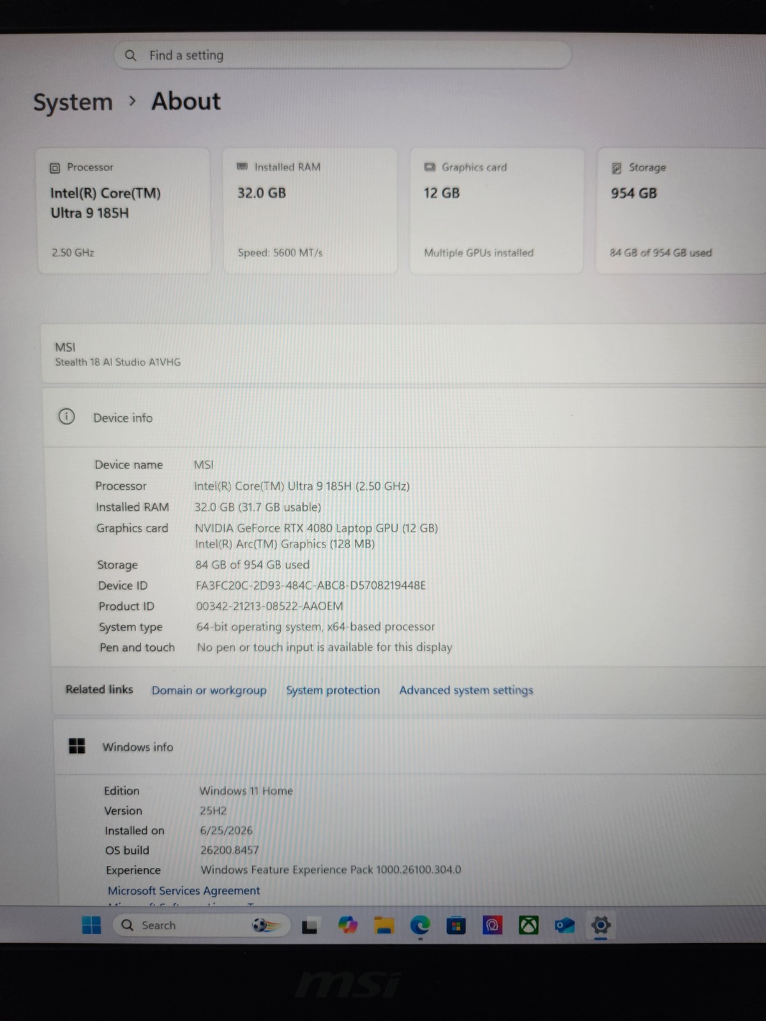Open System protection link
The height and width of the screenshot is (1021, 766).
[x=333, y=690]
